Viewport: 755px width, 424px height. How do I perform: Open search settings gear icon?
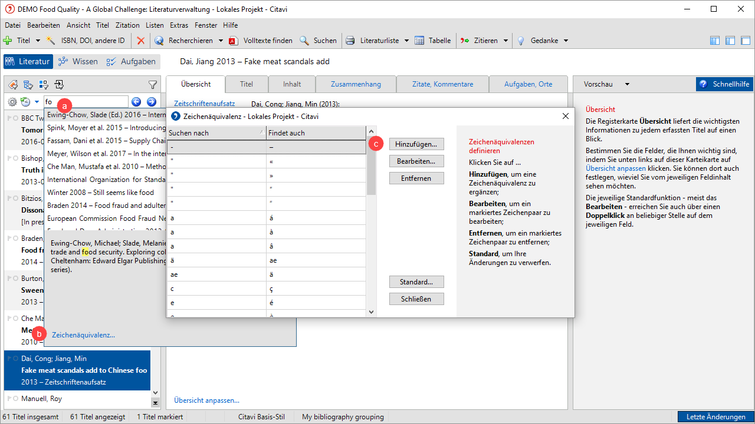coord(12,102)
